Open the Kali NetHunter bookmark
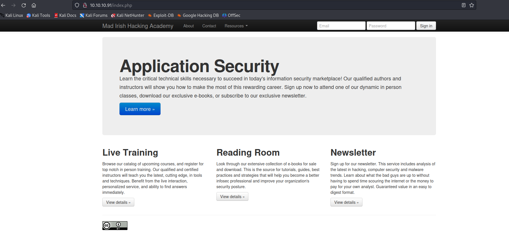Viewport: 509px width, 244px height. click(x=127, y=15)
